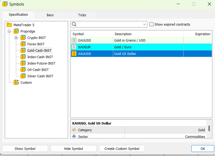
Task: Click the Gold-Cash-INST symbol group icon
Action: (x=23, y=50)
